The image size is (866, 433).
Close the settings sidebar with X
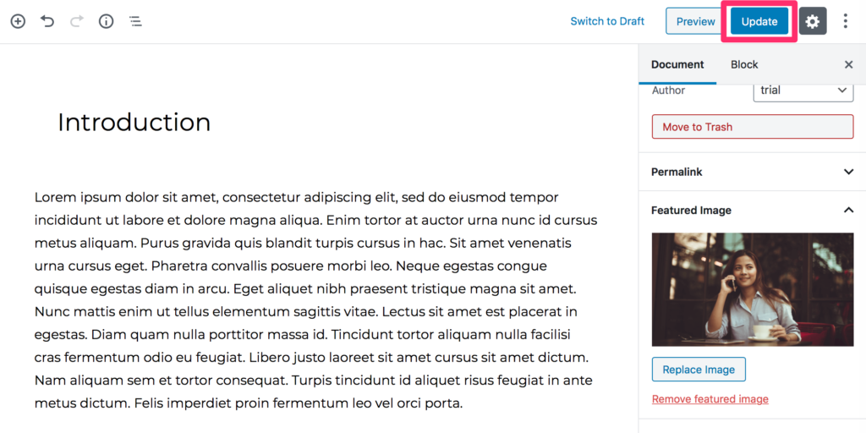849,64
